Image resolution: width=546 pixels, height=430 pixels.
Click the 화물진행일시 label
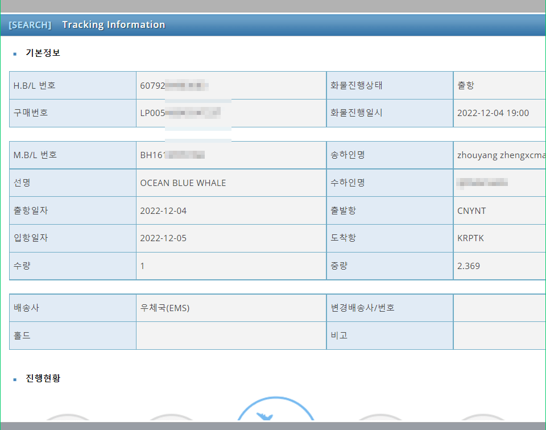coord(356,113)
